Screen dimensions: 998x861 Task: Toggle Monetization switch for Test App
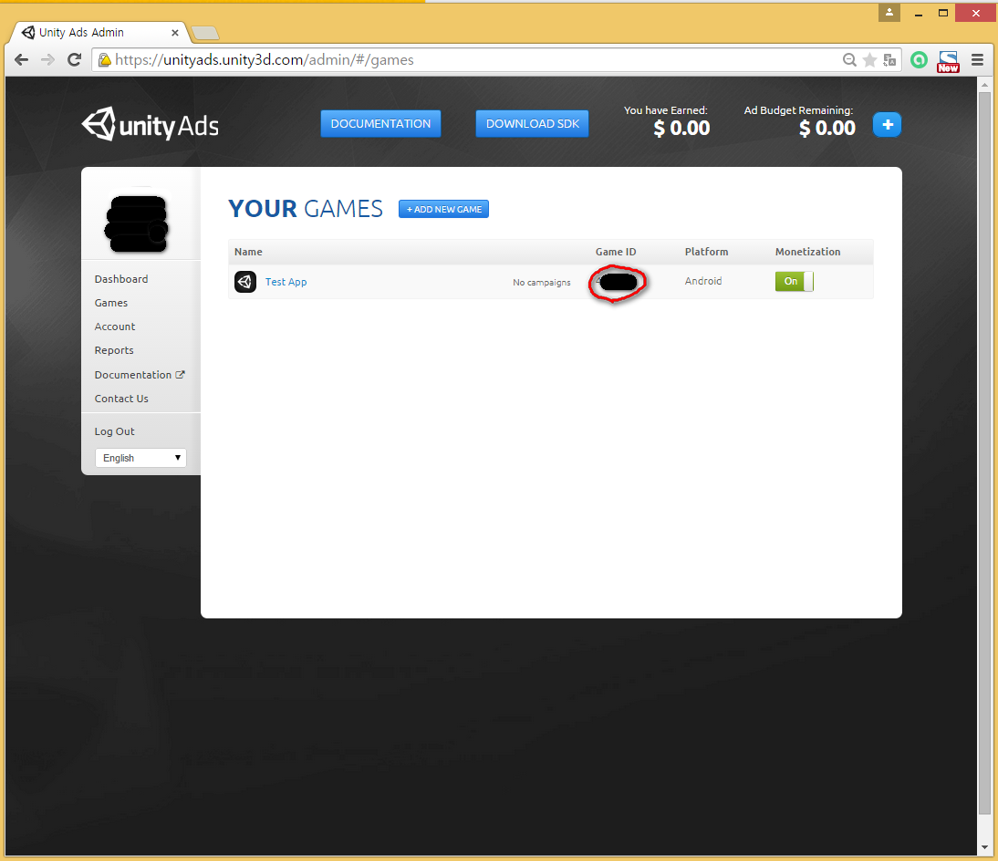click(x=795, y=281)
